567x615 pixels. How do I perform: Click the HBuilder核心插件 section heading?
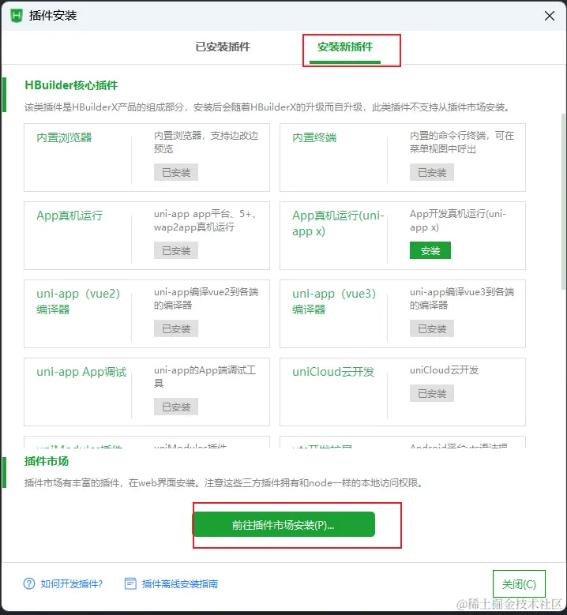(x=71, y=85)
